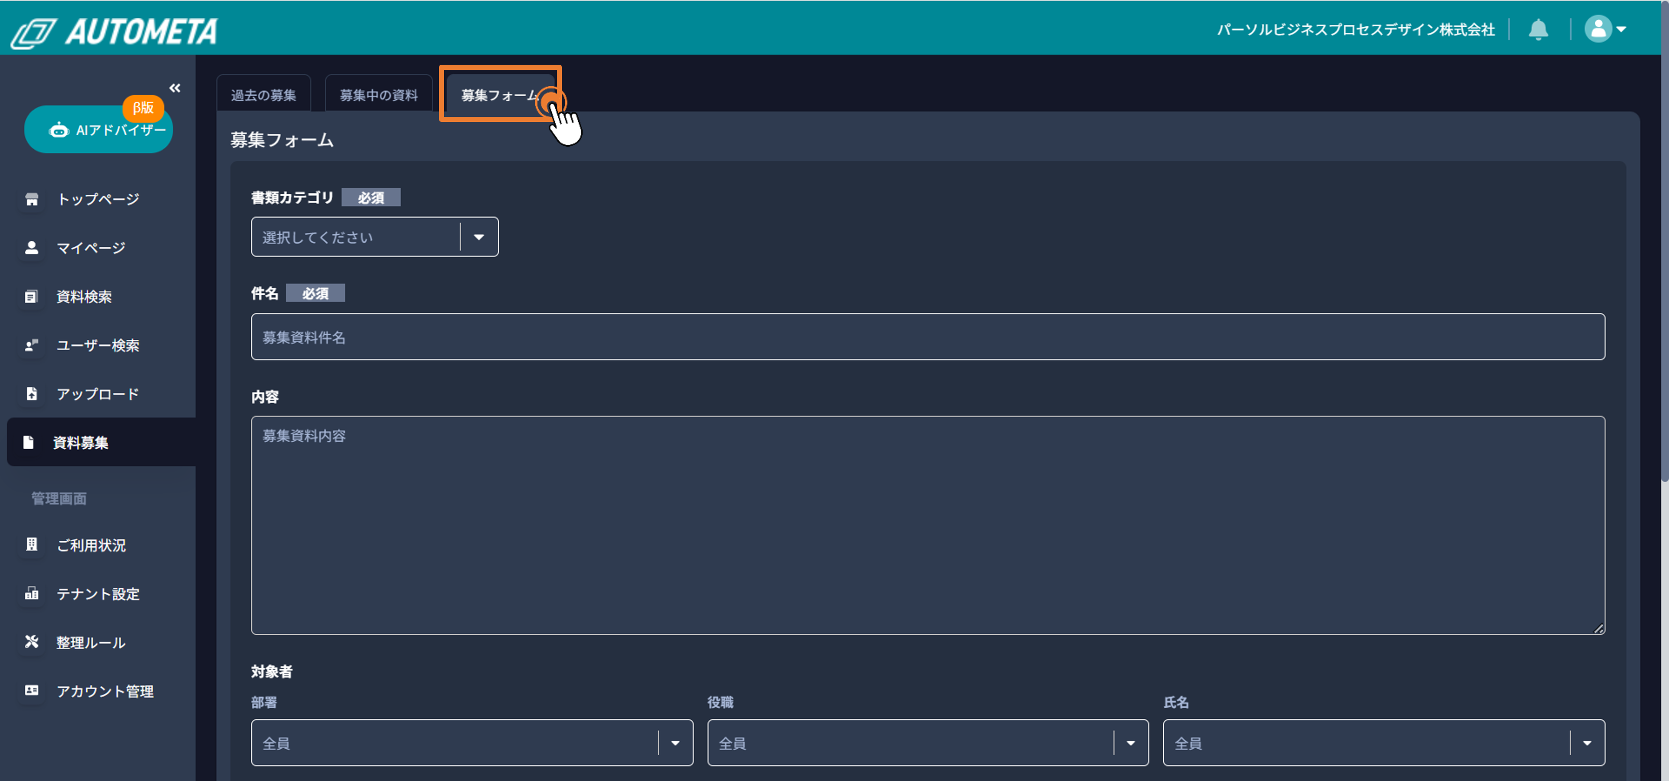This screenshot has height=781, width=1669.
Task: Open ユーザー検索 in sidebar
Action: click(x=98, y=345)
